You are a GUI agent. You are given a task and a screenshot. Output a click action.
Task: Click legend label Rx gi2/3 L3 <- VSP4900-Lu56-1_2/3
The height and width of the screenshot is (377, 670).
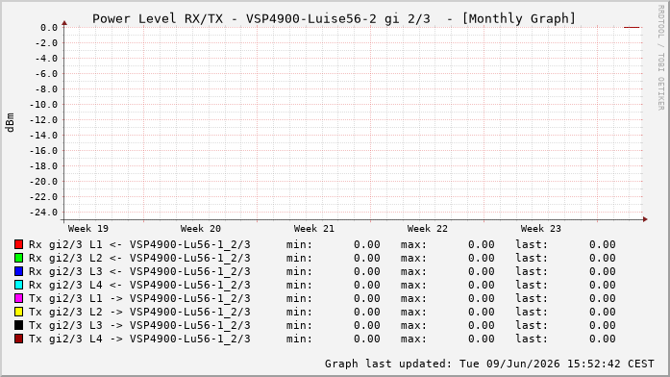click(139, 272)
